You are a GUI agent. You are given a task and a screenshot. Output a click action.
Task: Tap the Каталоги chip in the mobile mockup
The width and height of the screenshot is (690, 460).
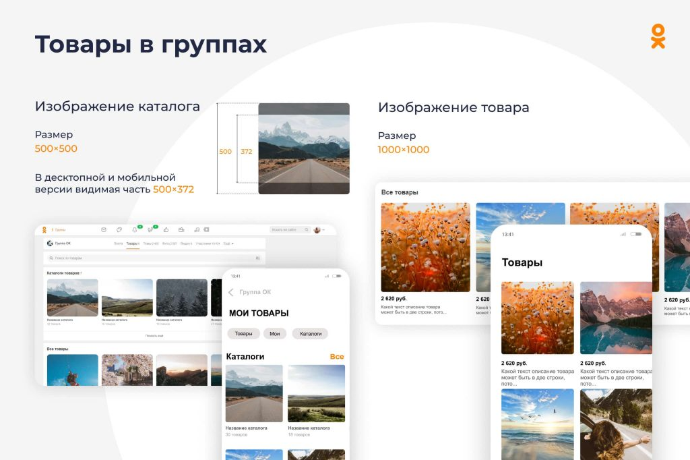[311, 334]
